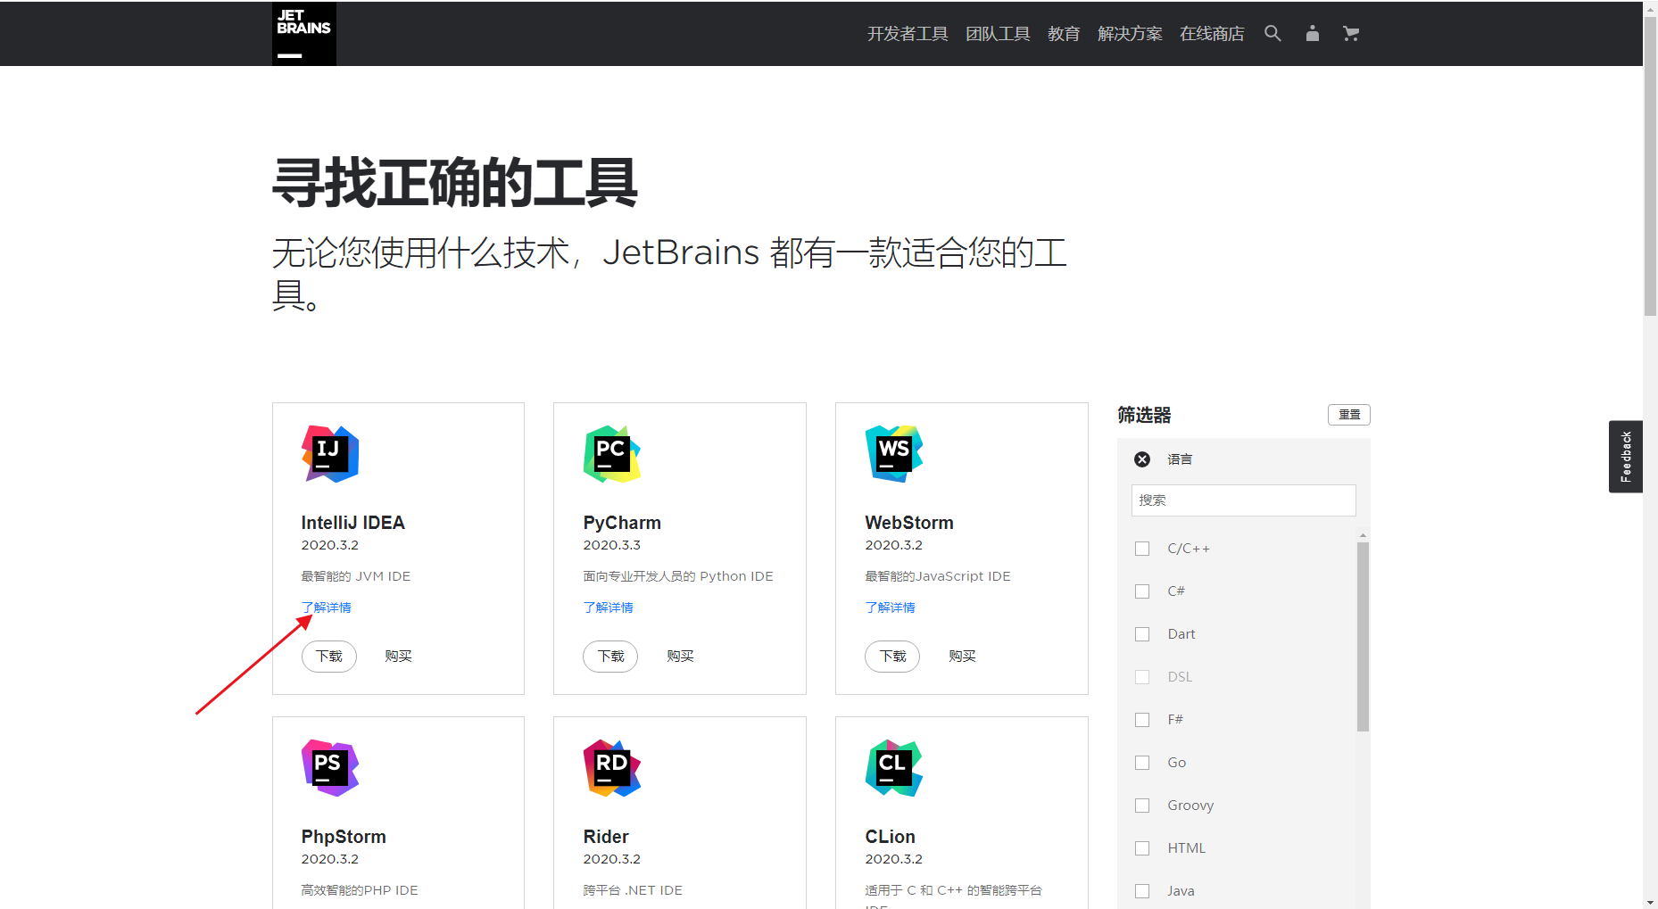Click the '跨平台 .NET IDE' description
The image size is (1658, 909).
(633, 890)
